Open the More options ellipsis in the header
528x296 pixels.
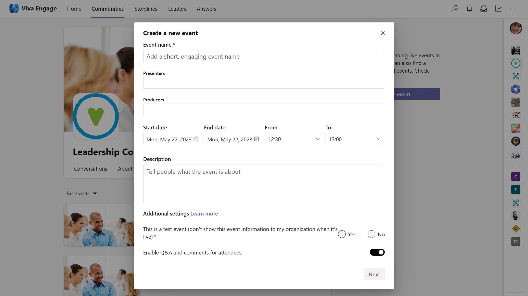513,8
